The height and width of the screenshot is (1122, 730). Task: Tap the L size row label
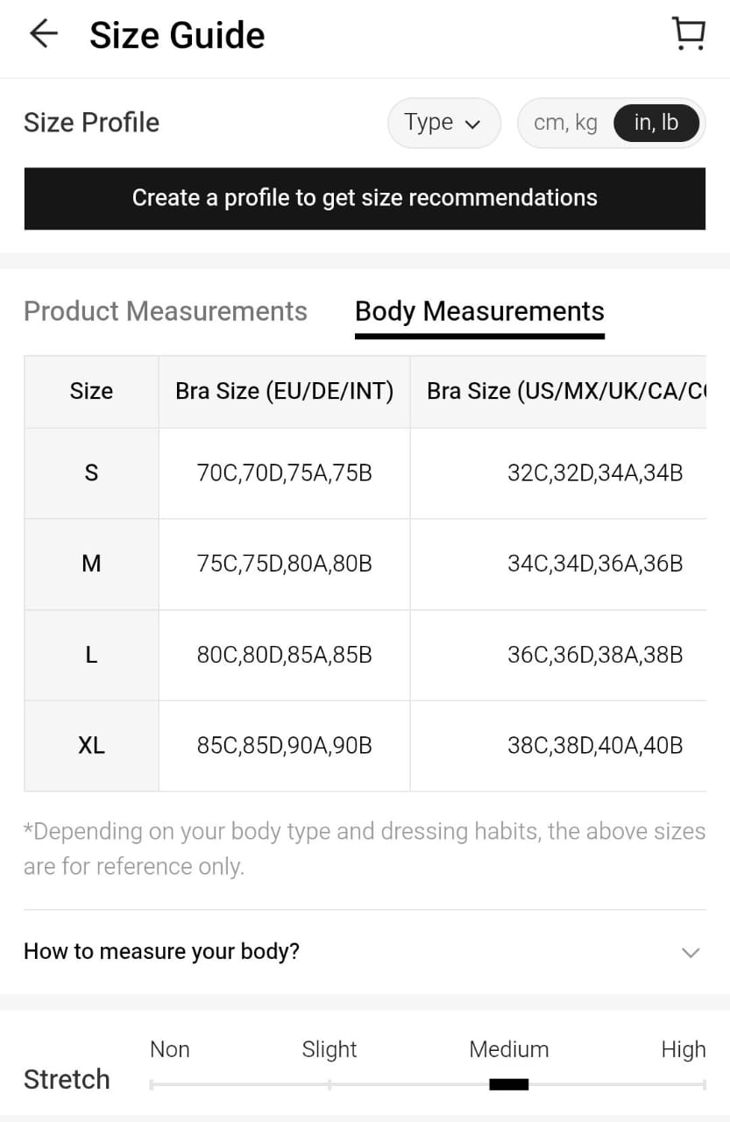click(91, 655)
